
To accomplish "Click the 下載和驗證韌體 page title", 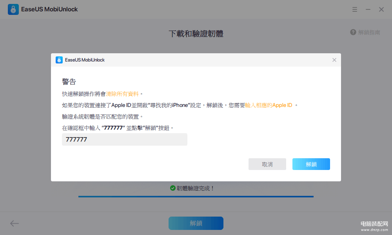I will tap(196, 34).
